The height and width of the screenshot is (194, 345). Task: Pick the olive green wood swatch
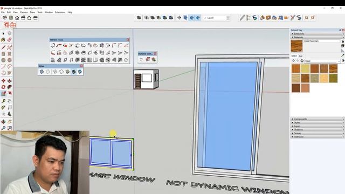(x=333, y=78)
